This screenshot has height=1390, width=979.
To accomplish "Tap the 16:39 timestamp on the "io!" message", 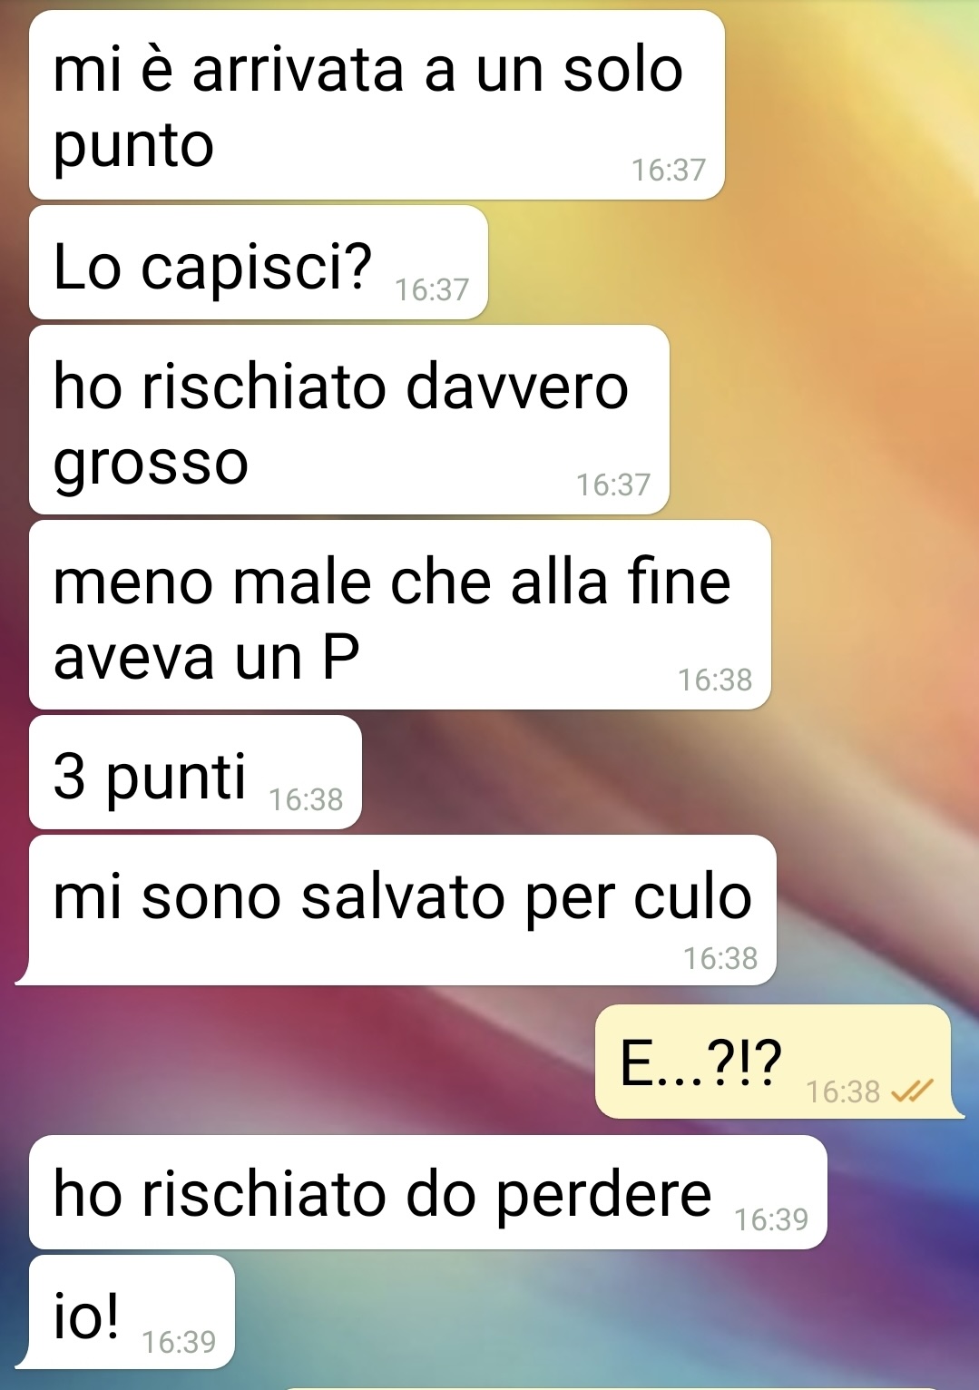I will tap(179, 1341).
